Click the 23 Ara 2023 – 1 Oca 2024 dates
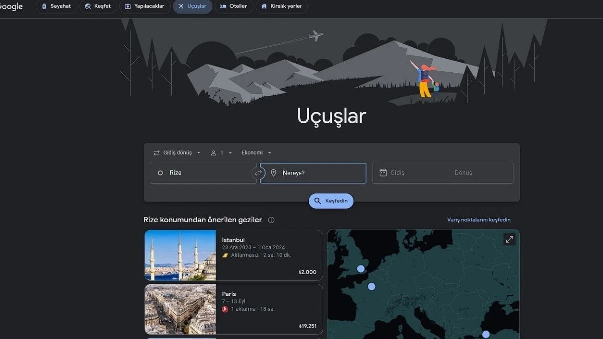Viewport: 603px width, 339px height. 253,247
